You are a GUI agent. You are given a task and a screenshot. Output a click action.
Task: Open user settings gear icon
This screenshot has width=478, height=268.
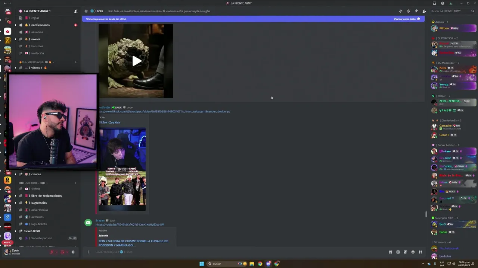(73, 252)
